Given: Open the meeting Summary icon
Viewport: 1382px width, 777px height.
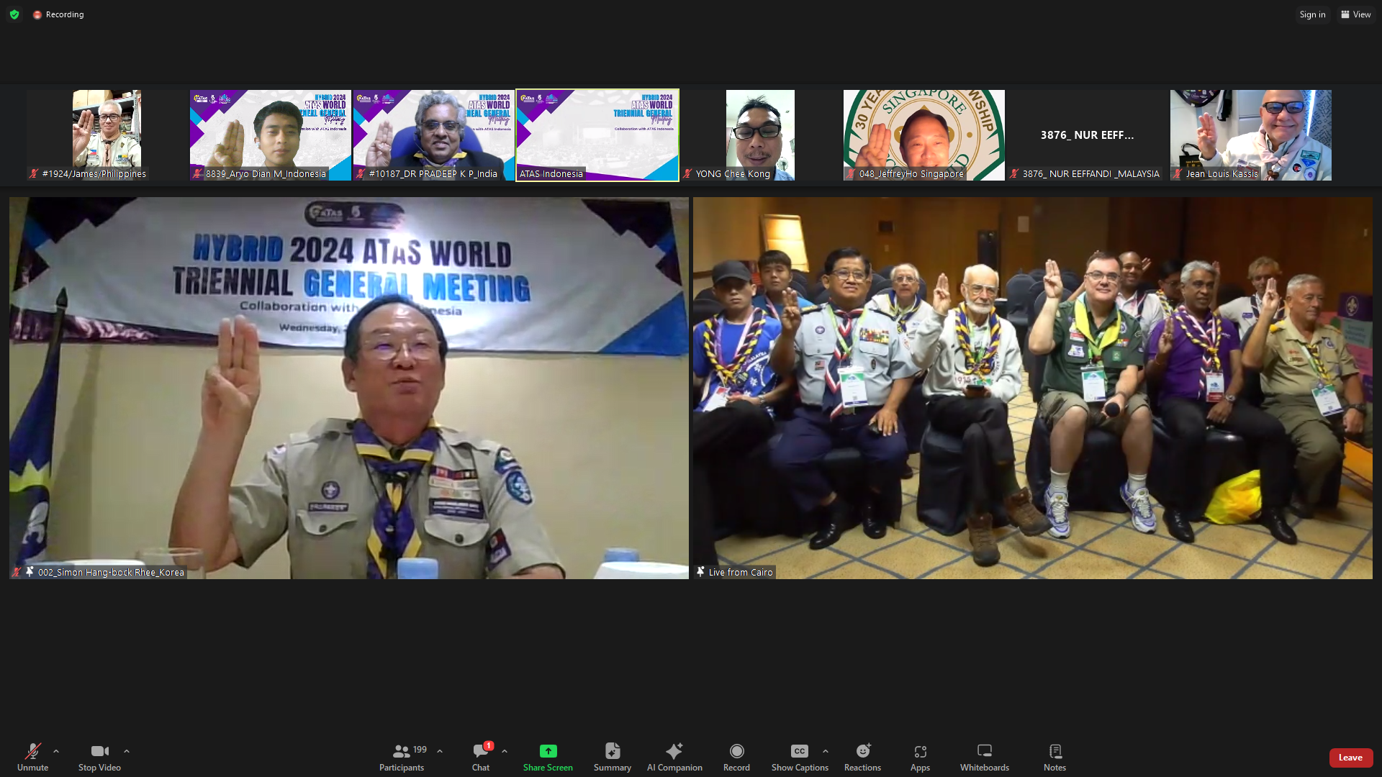Looking at the screenshot, I should point(613,751).
